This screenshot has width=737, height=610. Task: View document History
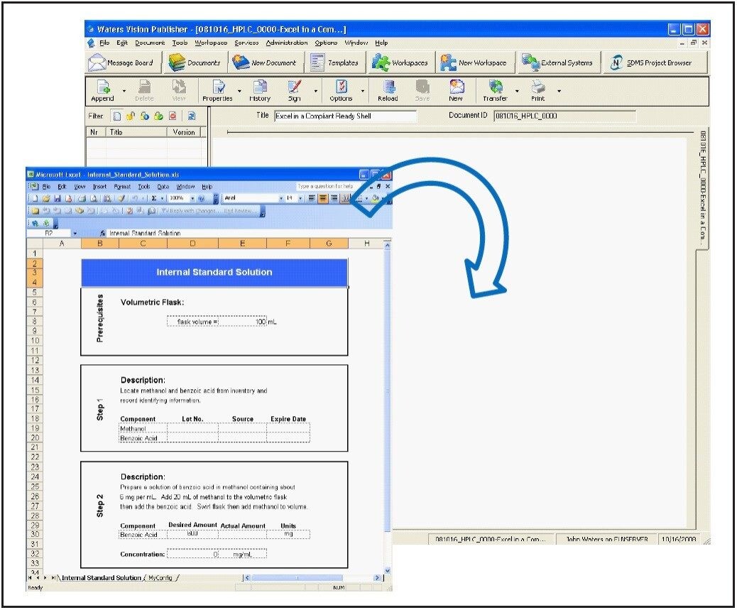259,91
